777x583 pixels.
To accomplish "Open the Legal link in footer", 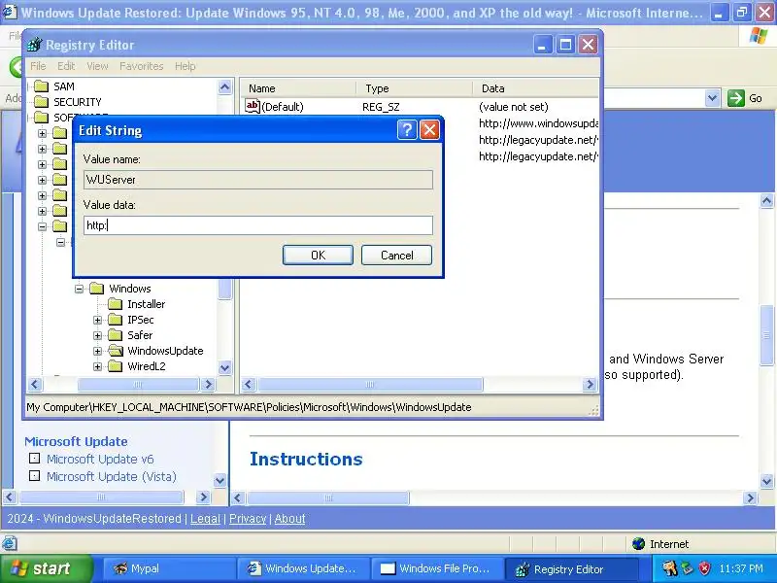I will click(205, 519).
